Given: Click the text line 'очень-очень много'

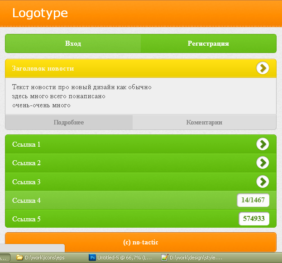Looking at the screenshot, I should pyautogui.click(x=41, y=105).
